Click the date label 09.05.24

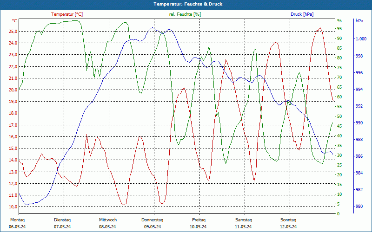click(x=153, y=227)
